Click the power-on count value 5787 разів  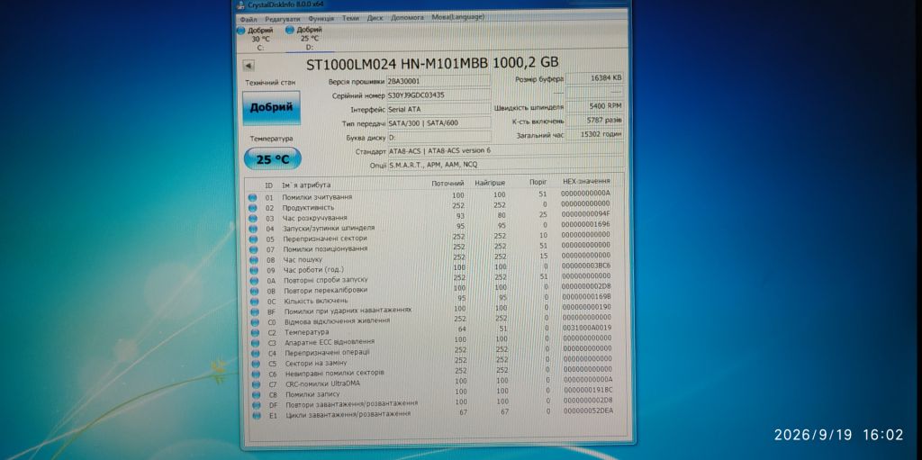click(595, 121)
